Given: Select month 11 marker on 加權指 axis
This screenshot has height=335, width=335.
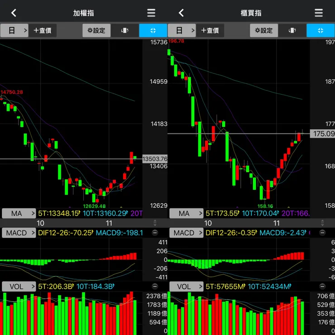Looking at the screenshot, I should (x=109, y=223).
